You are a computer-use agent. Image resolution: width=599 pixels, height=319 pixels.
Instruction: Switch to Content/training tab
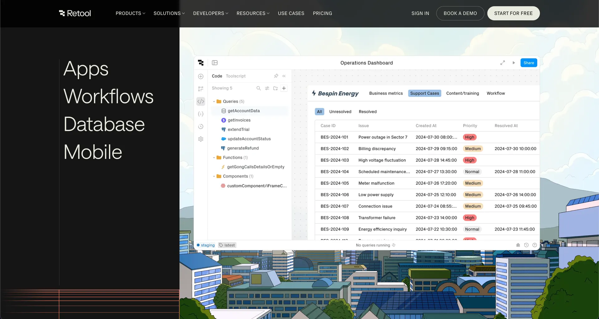tap(462, 93)
